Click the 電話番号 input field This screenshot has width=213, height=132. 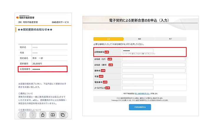point(137,82)
